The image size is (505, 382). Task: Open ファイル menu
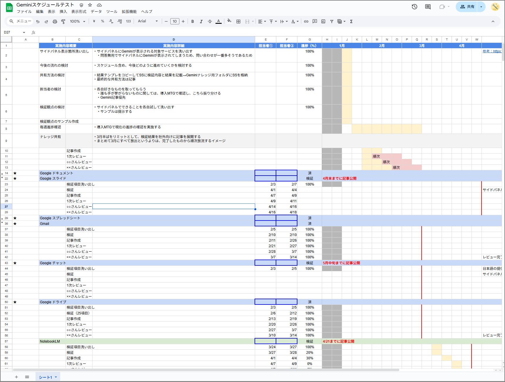(x=24, y=11)
